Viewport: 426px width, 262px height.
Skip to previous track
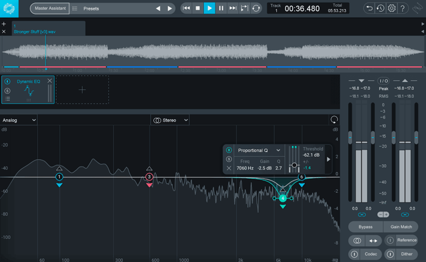pyautogui.click(x=186, y=9)
